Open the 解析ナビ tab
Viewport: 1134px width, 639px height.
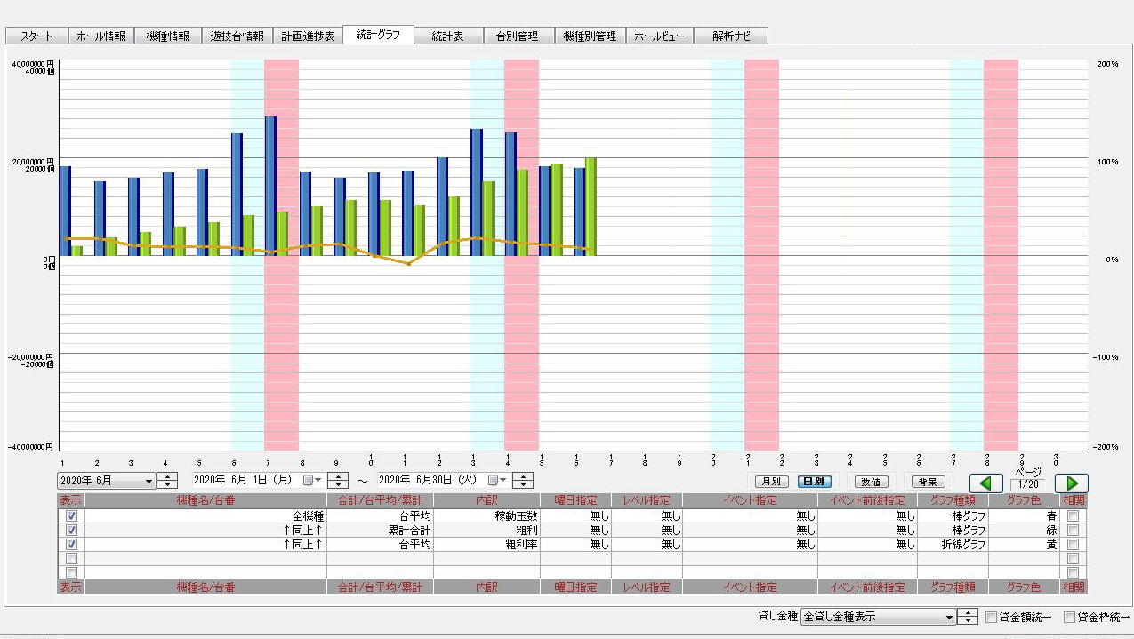731,36
